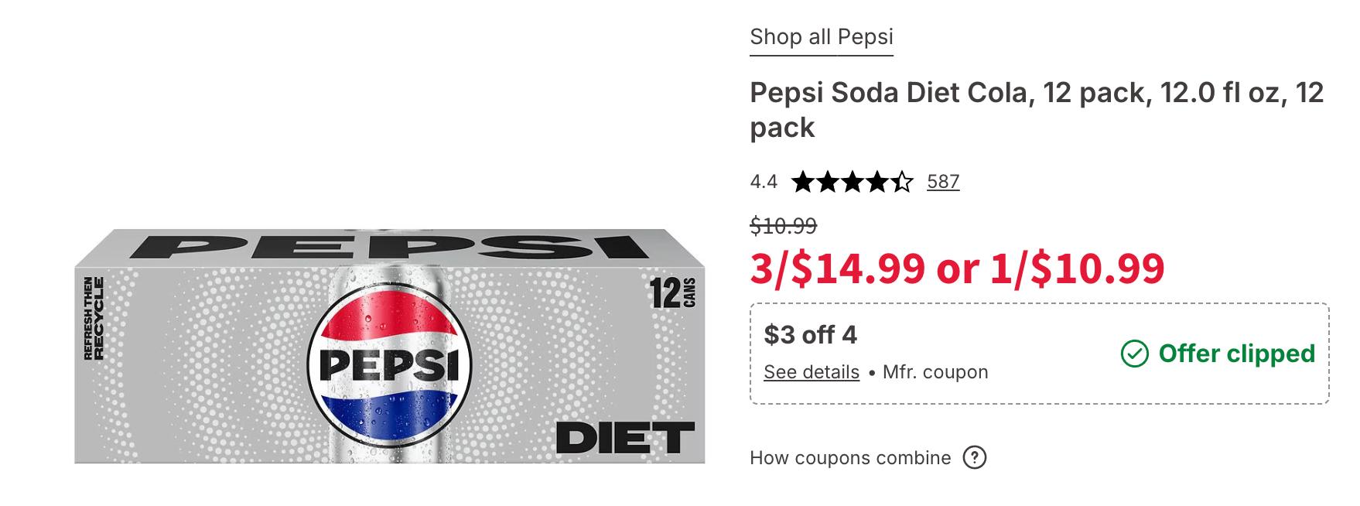Open the Shop all Pepsi link
1360x506 pixels.
click(821, 37)
